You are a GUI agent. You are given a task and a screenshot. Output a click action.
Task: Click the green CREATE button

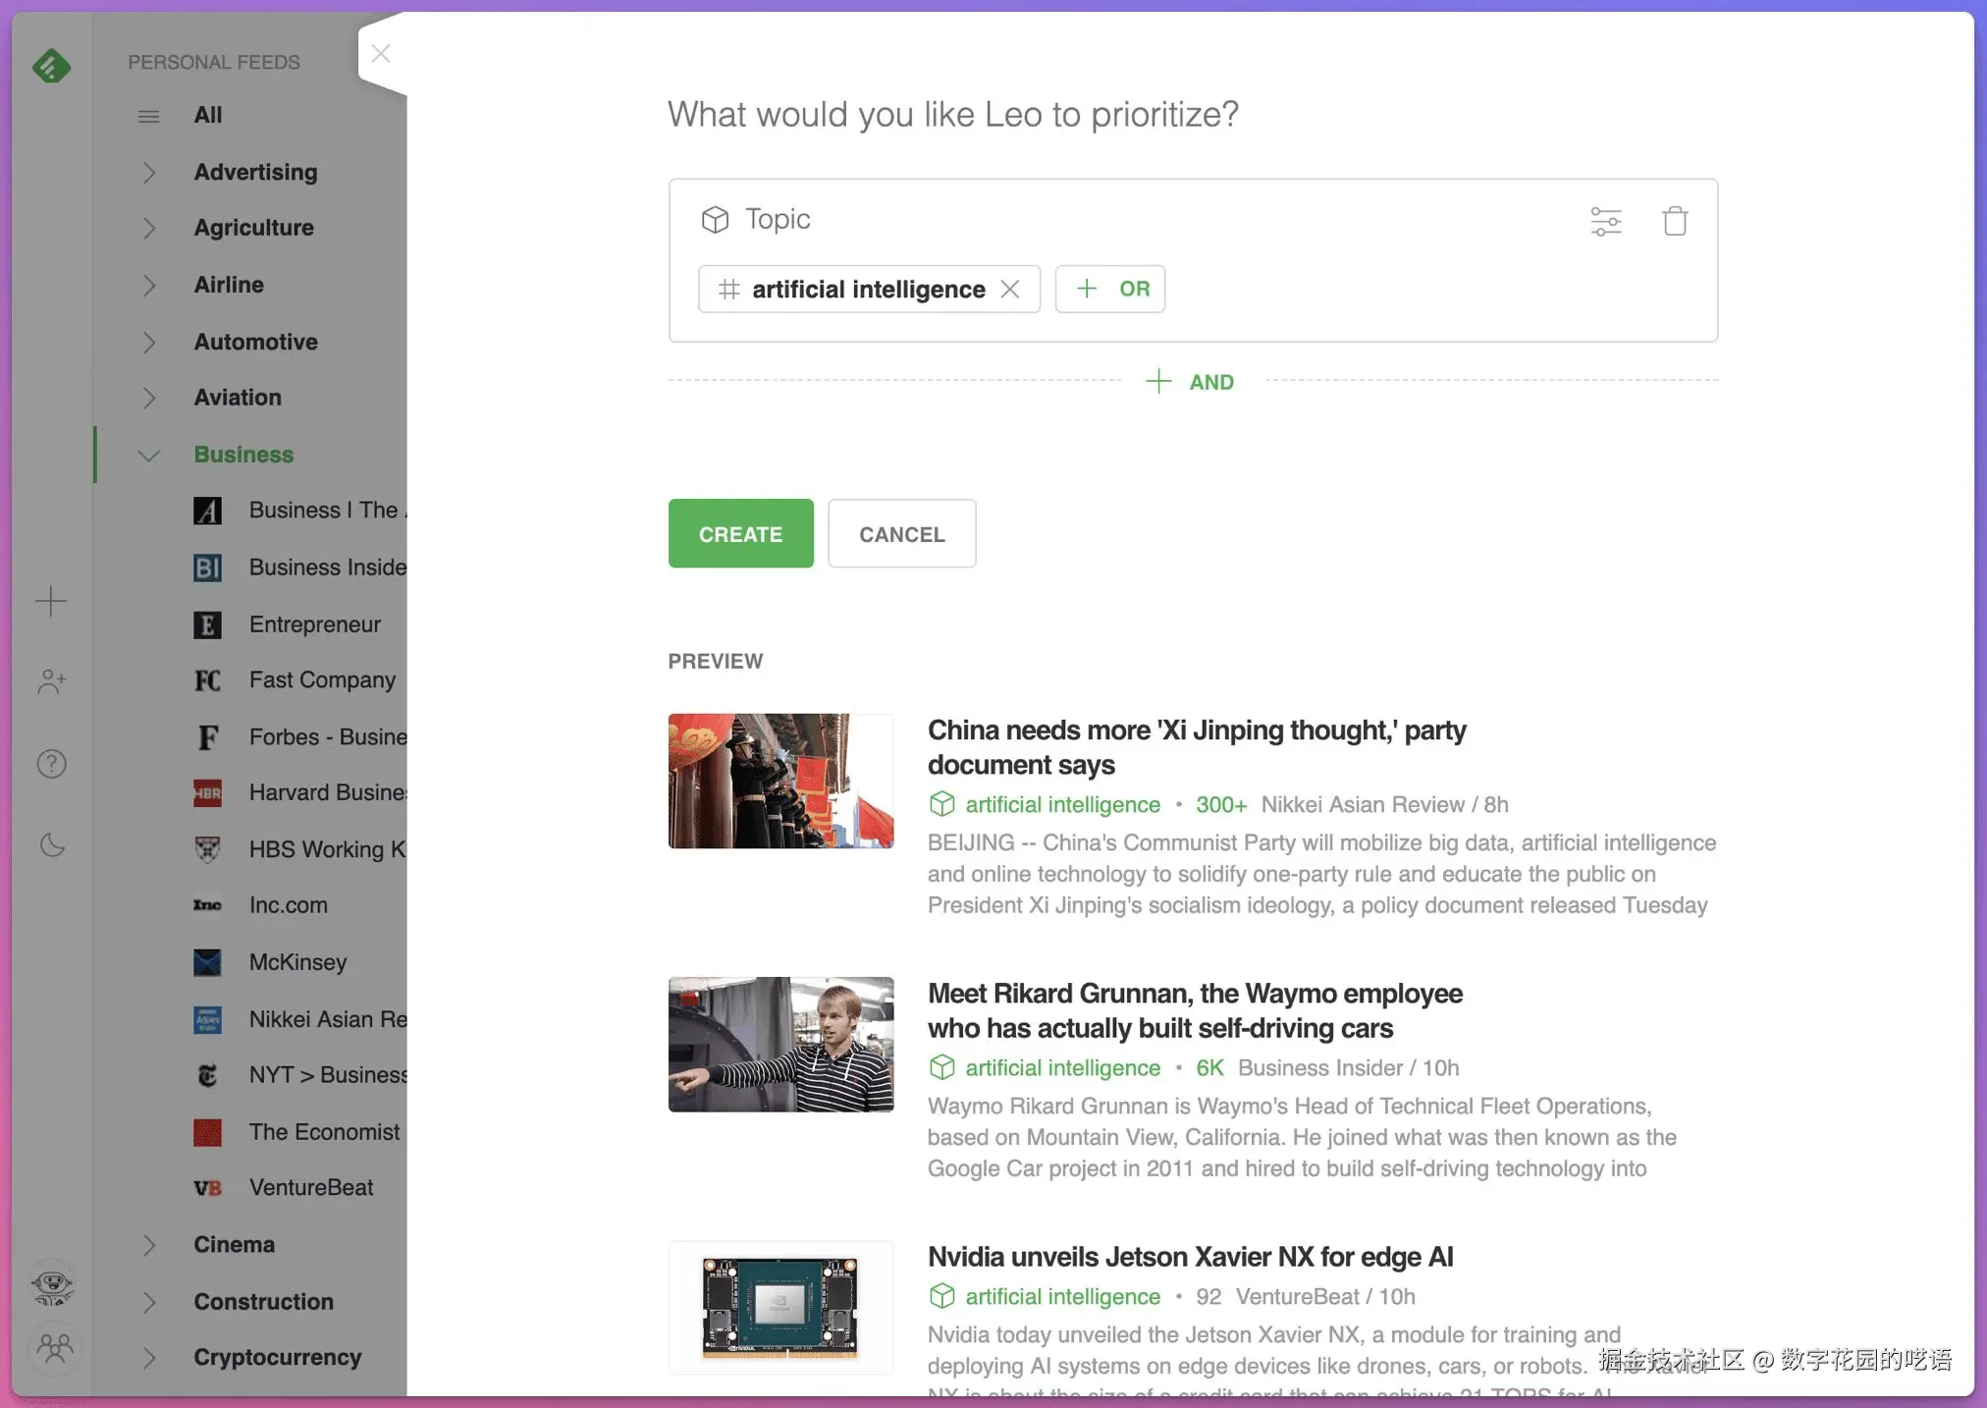(740, 533)
